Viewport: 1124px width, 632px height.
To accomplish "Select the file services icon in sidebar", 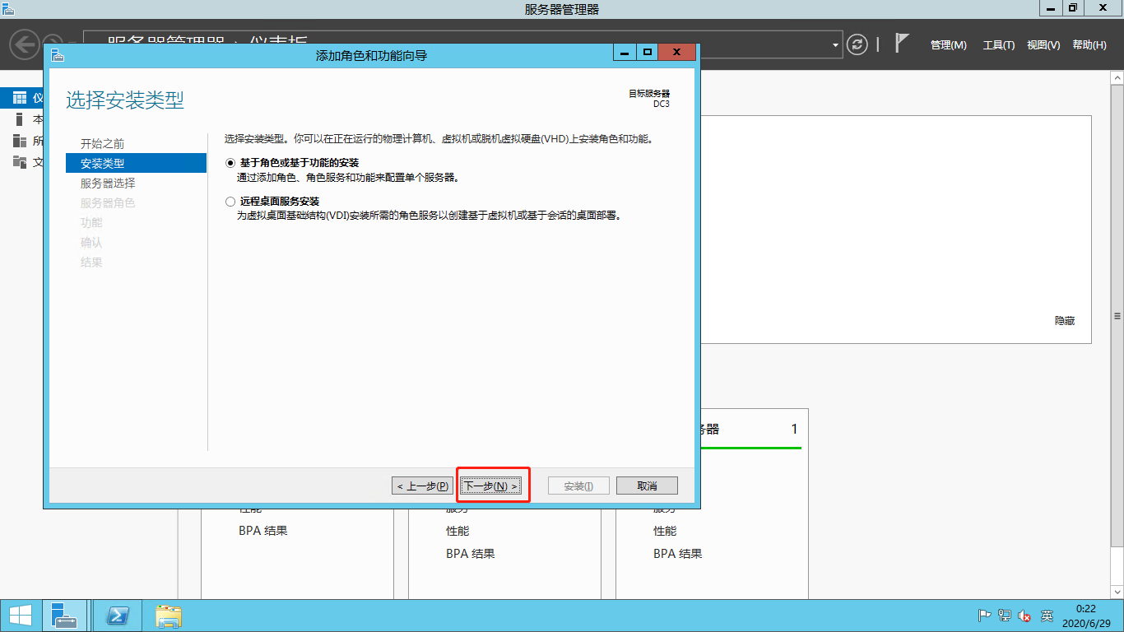I will (x=20, y=162).
